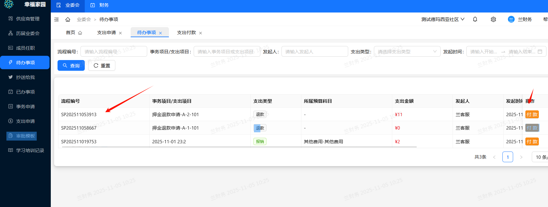
Task: Go to the previous page arrow
Action: click(x=494, y=157)
